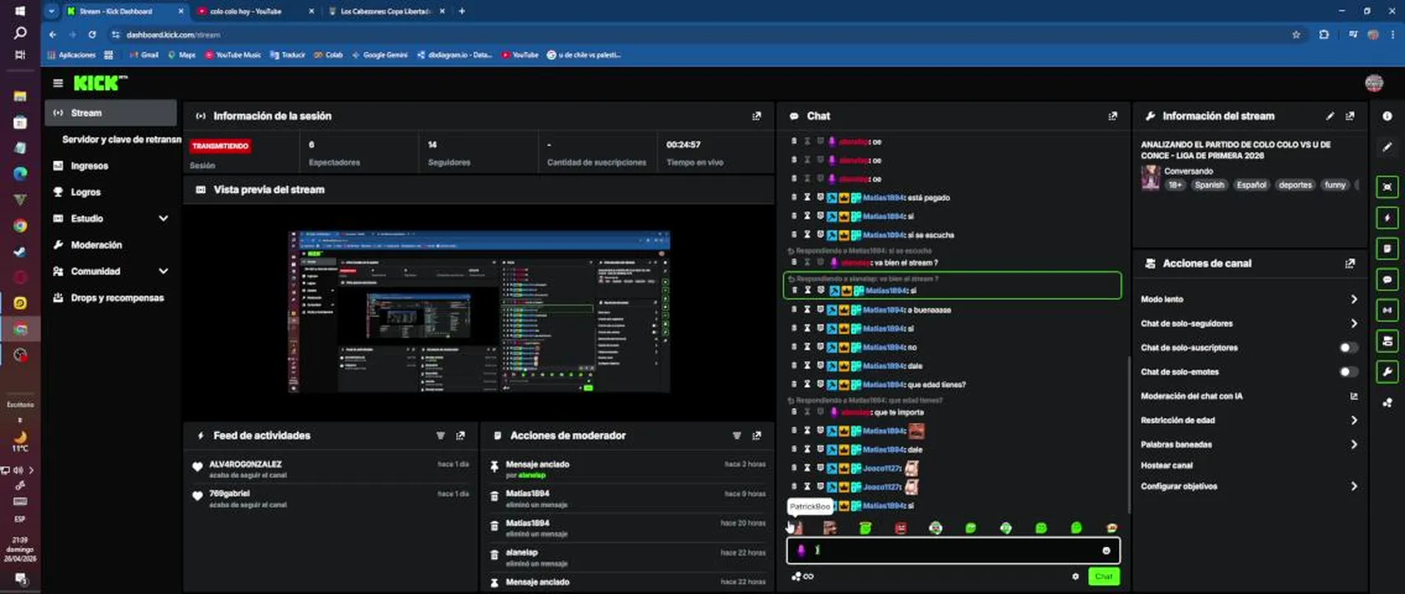
Task: Reload the browser page
Action: coord(92,35)
